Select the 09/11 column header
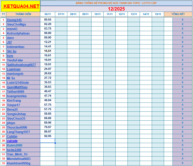This screenshot has width=193, height=166. 85,14
